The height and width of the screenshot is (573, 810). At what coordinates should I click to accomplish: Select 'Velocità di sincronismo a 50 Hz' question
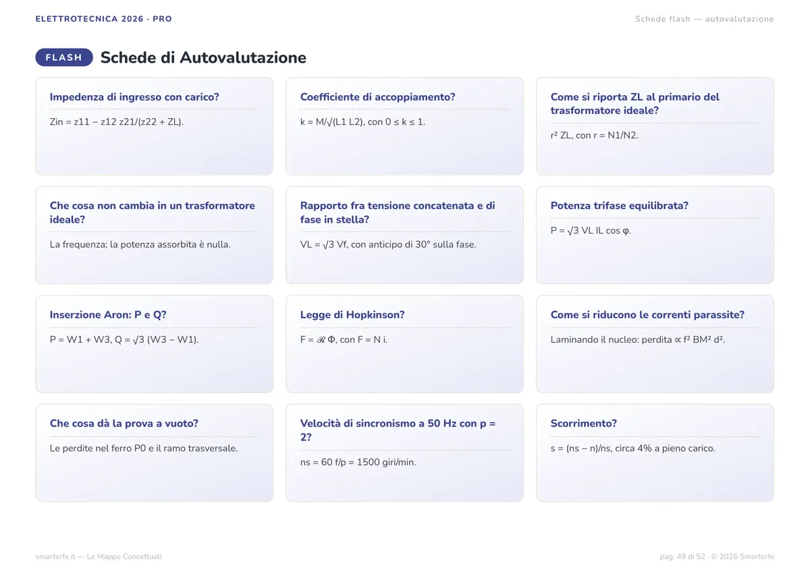(398, 431)
